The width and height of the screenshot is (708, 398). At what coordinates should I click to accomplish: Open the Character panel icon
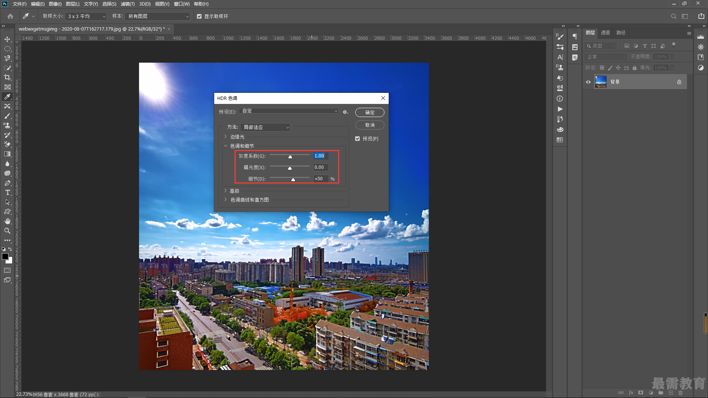click(560, 57)
